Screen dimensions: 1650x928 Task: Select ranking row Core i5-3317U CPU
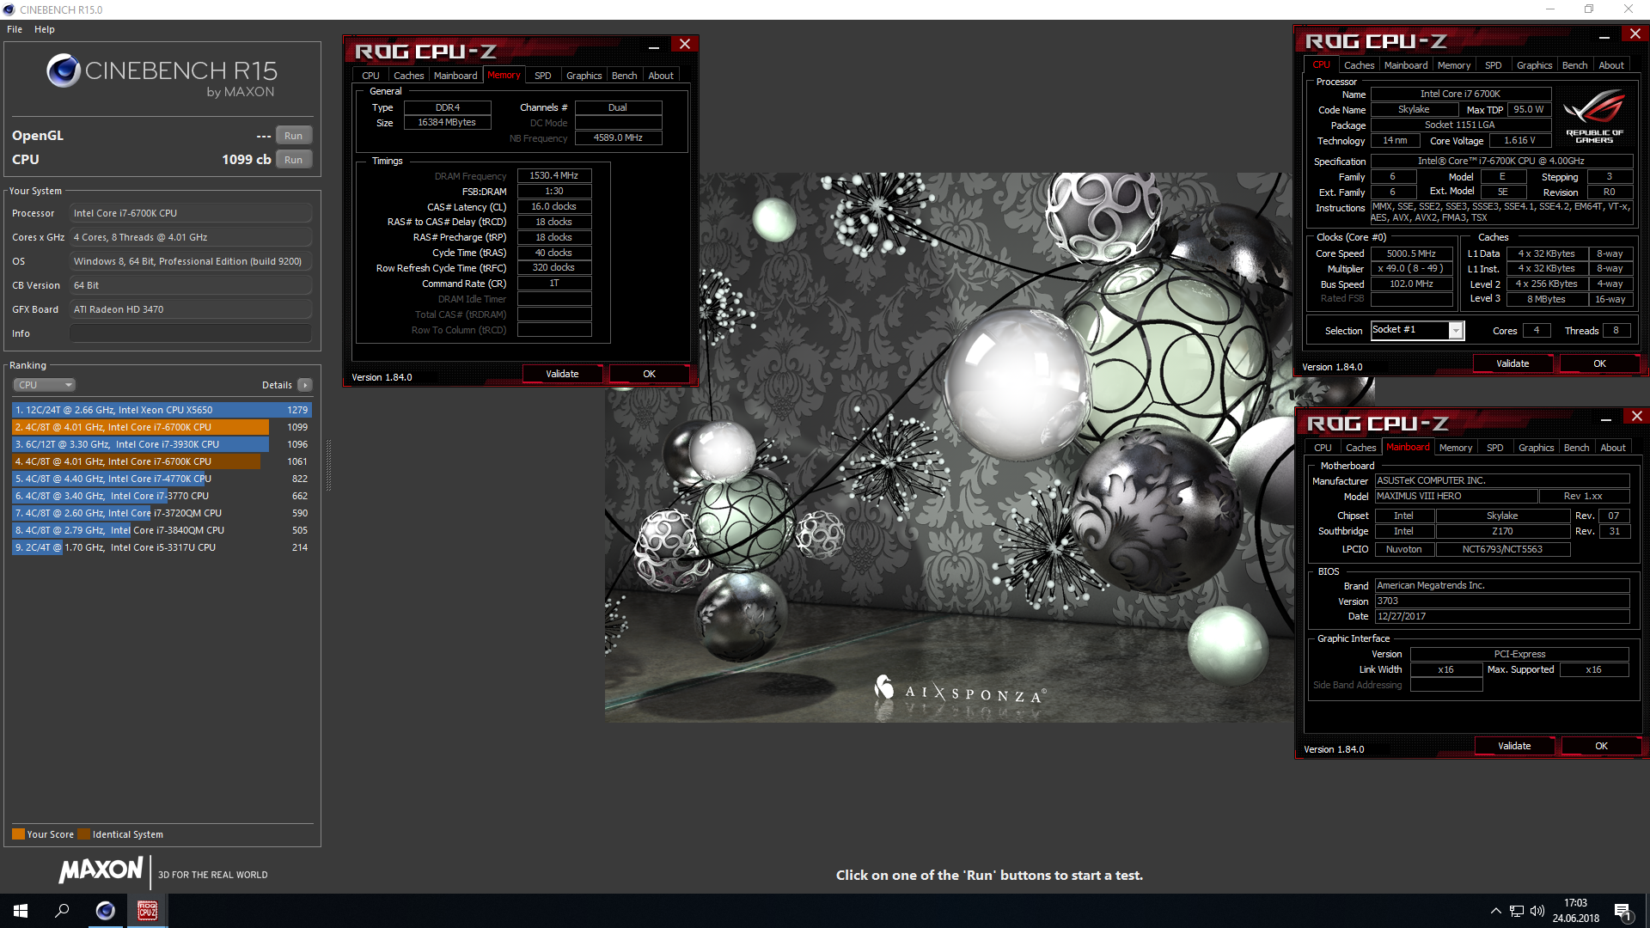(x=162, y=547)
